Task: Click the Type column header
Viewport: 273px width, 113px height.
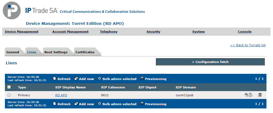Action: pyautogui.click(x=22, y=87)
